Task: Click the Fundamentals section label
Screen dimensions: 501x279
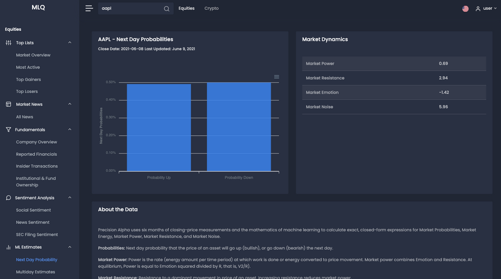Action: pyautogui.click(x=30, y=129)
